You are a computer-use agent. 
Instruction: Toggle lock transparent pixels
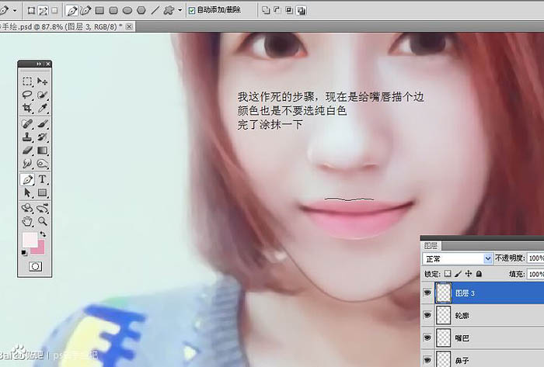pyautogui.click(x=448, y=274)
